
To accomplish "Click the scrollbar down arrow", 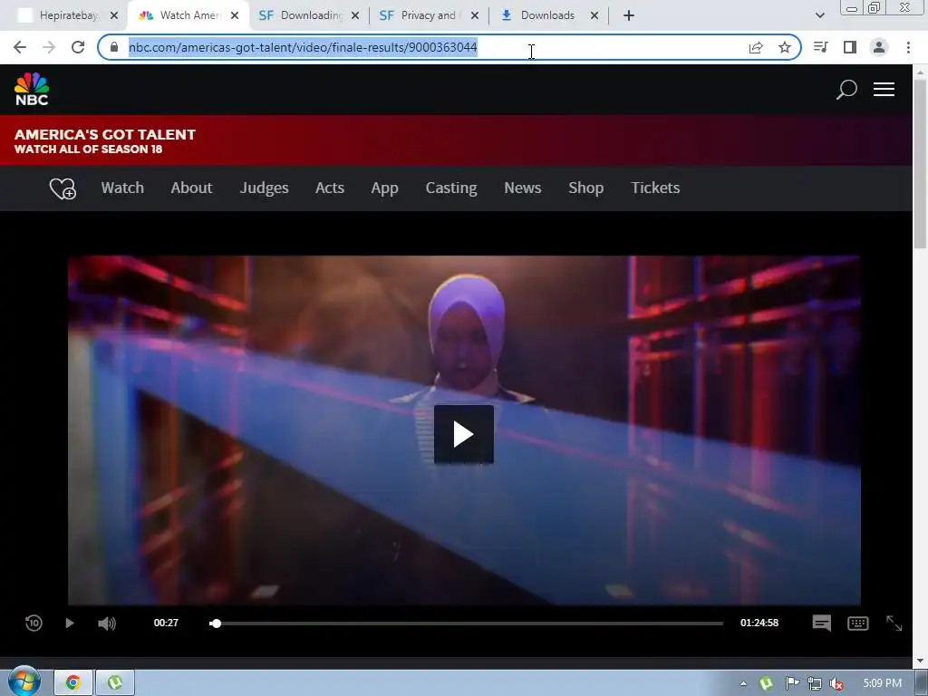I will point(920,661).
